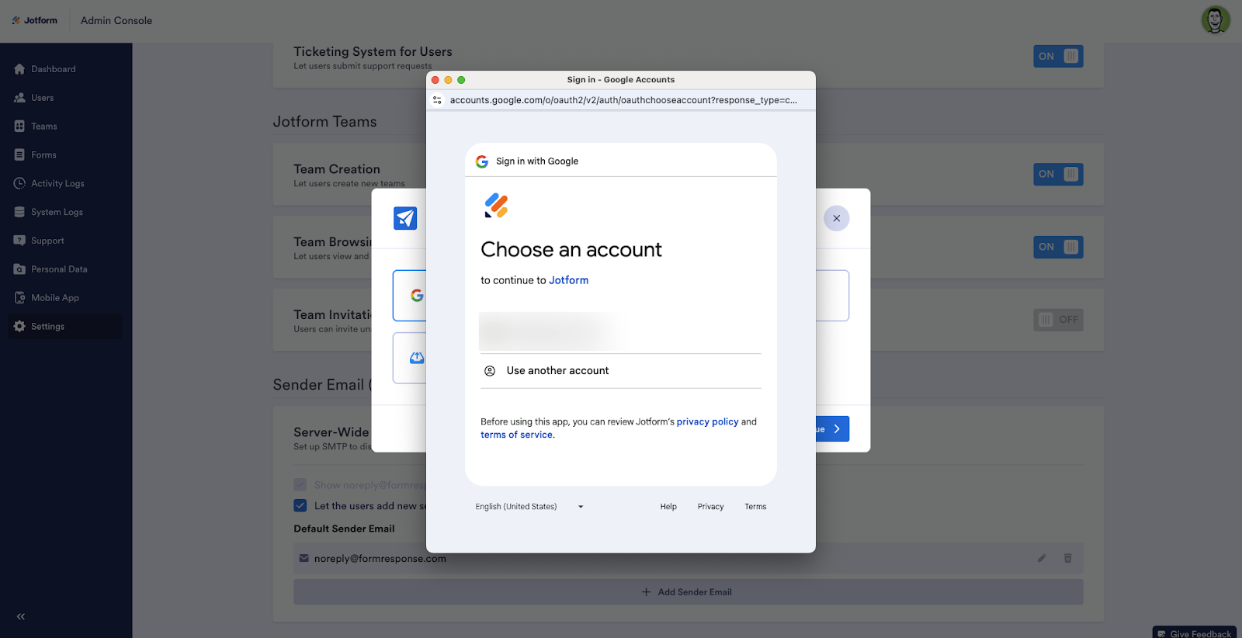Click the Teams icon in sidebar
This screenshot has height=638, width=1242.
pos(19,127)
